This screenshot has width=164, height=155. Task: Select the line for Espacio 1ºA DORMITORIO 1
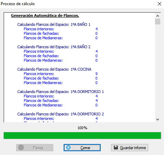tap(61, 92)
